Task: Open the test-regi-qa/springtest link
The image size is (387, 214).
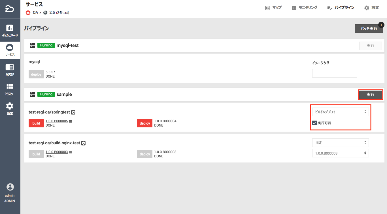Action: [49, 112]
